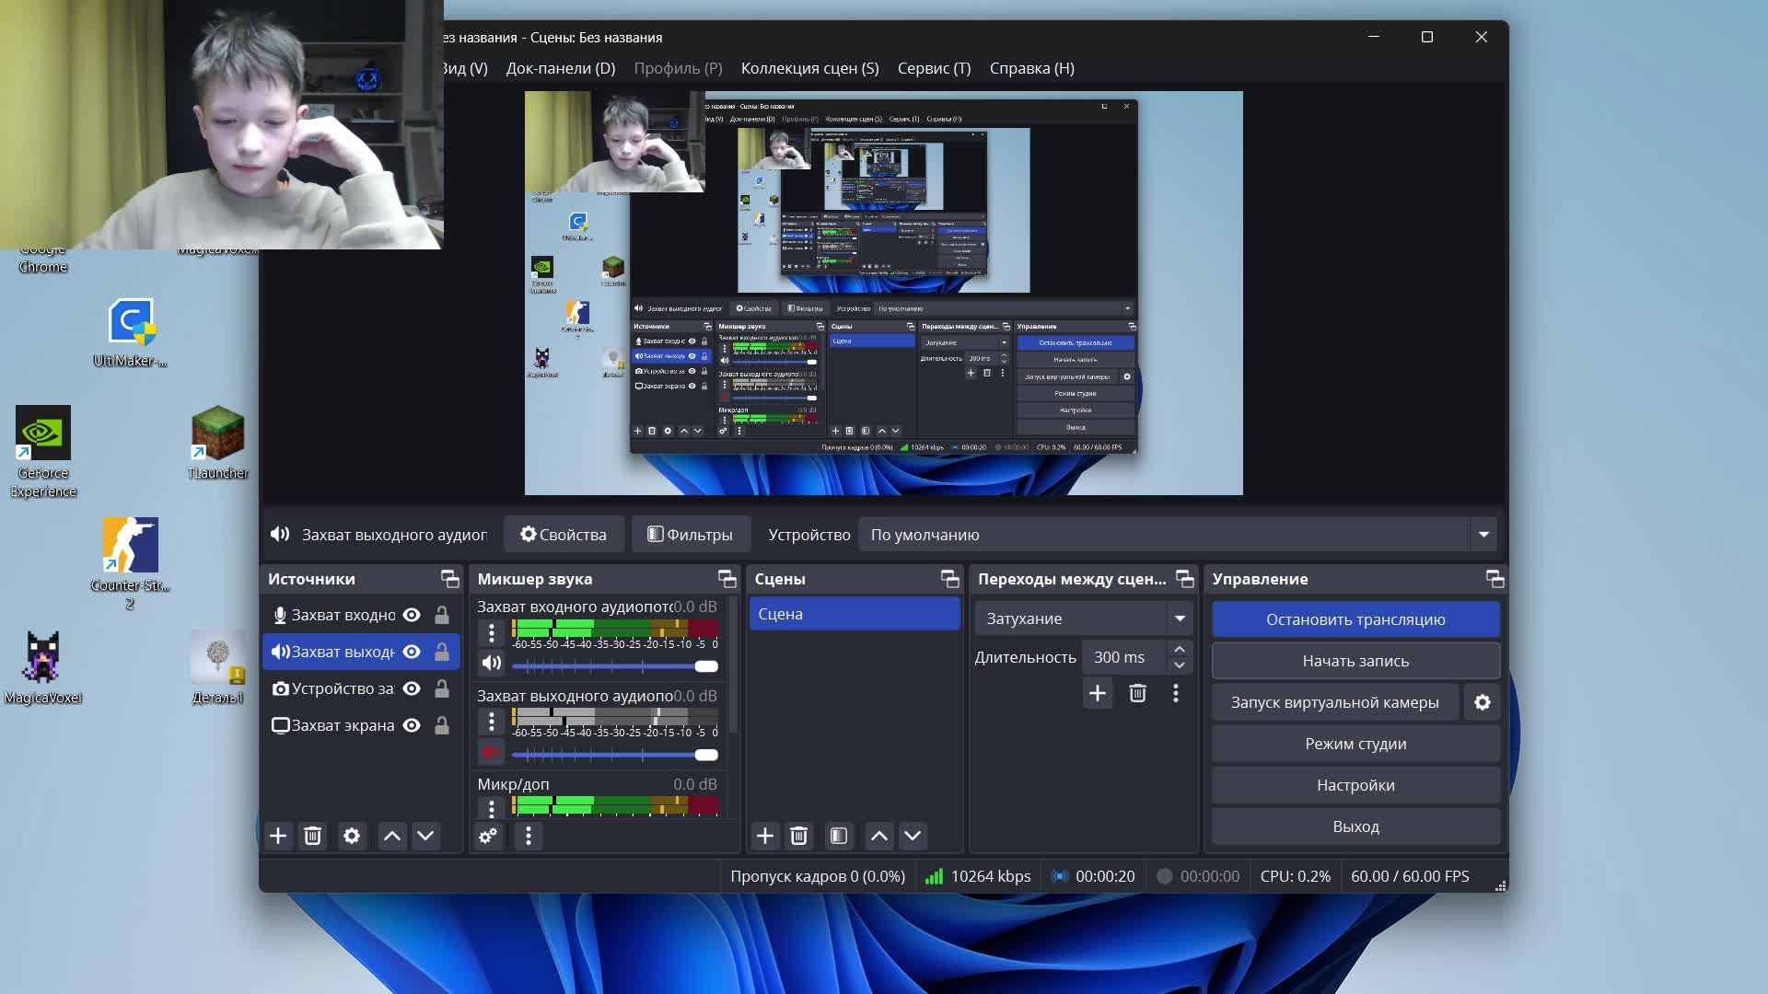Move scene up arrow in Scenes panel
Screen dimensions: 1768x994
(x=878, y=836)
